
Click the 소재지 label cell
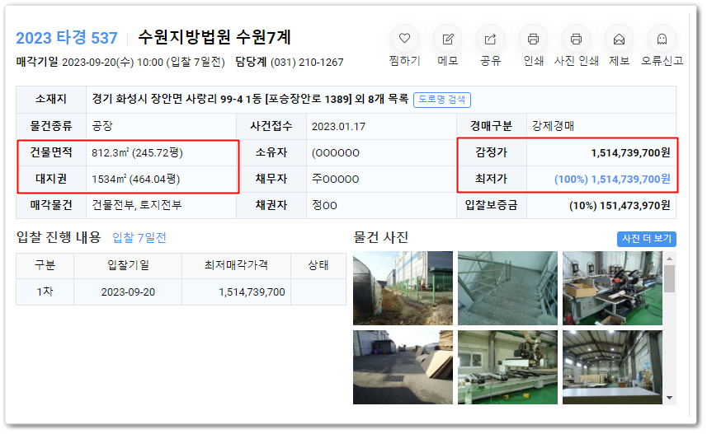coord(51,99)
